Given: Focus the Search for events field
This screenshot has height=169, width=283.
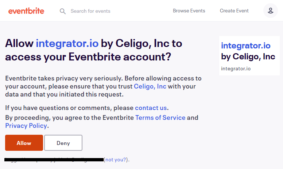Looking at the screenshot, I should [90, 11].
